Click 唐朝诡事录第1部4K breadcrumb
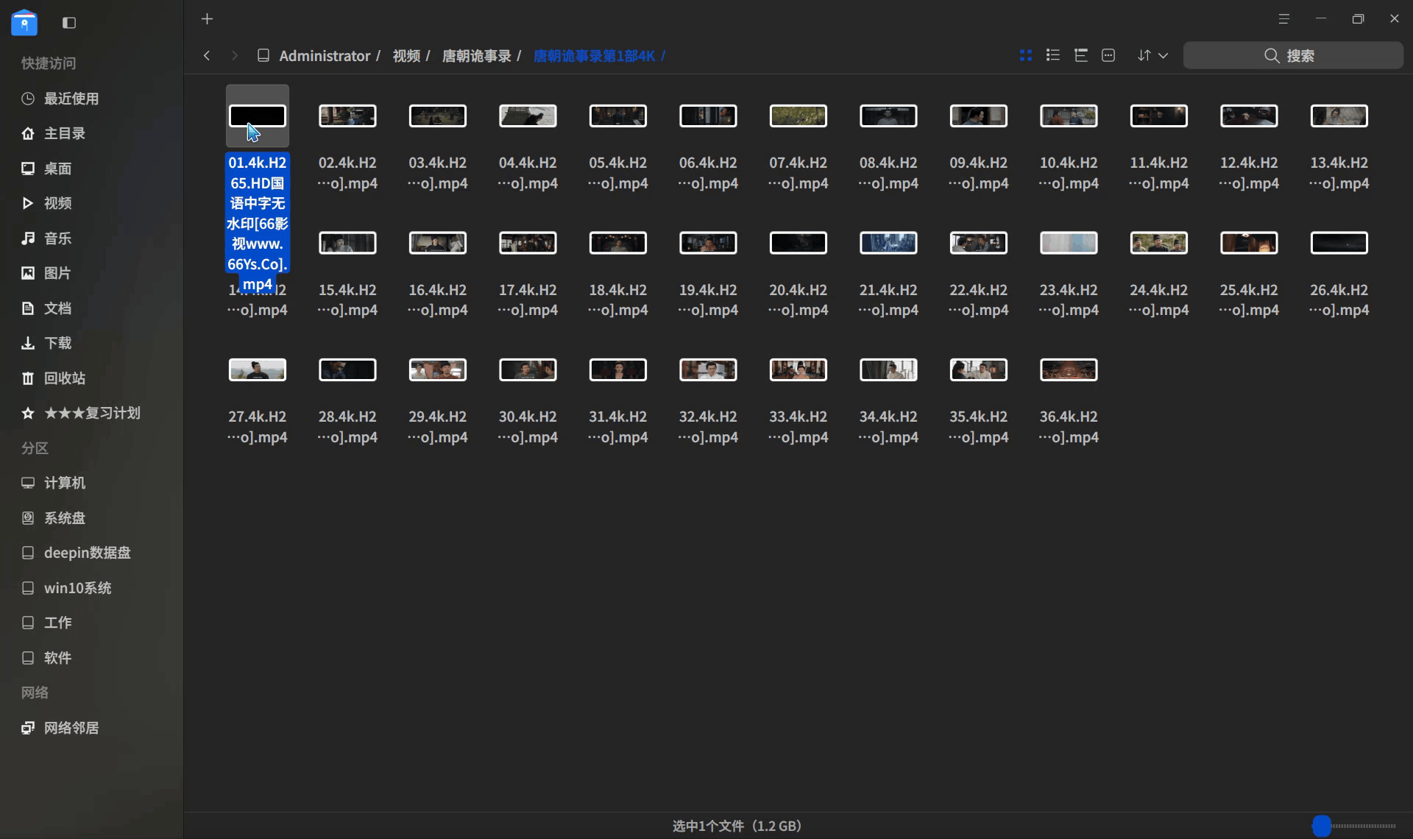The image size is (1413, 839). (x=594, y=56)
